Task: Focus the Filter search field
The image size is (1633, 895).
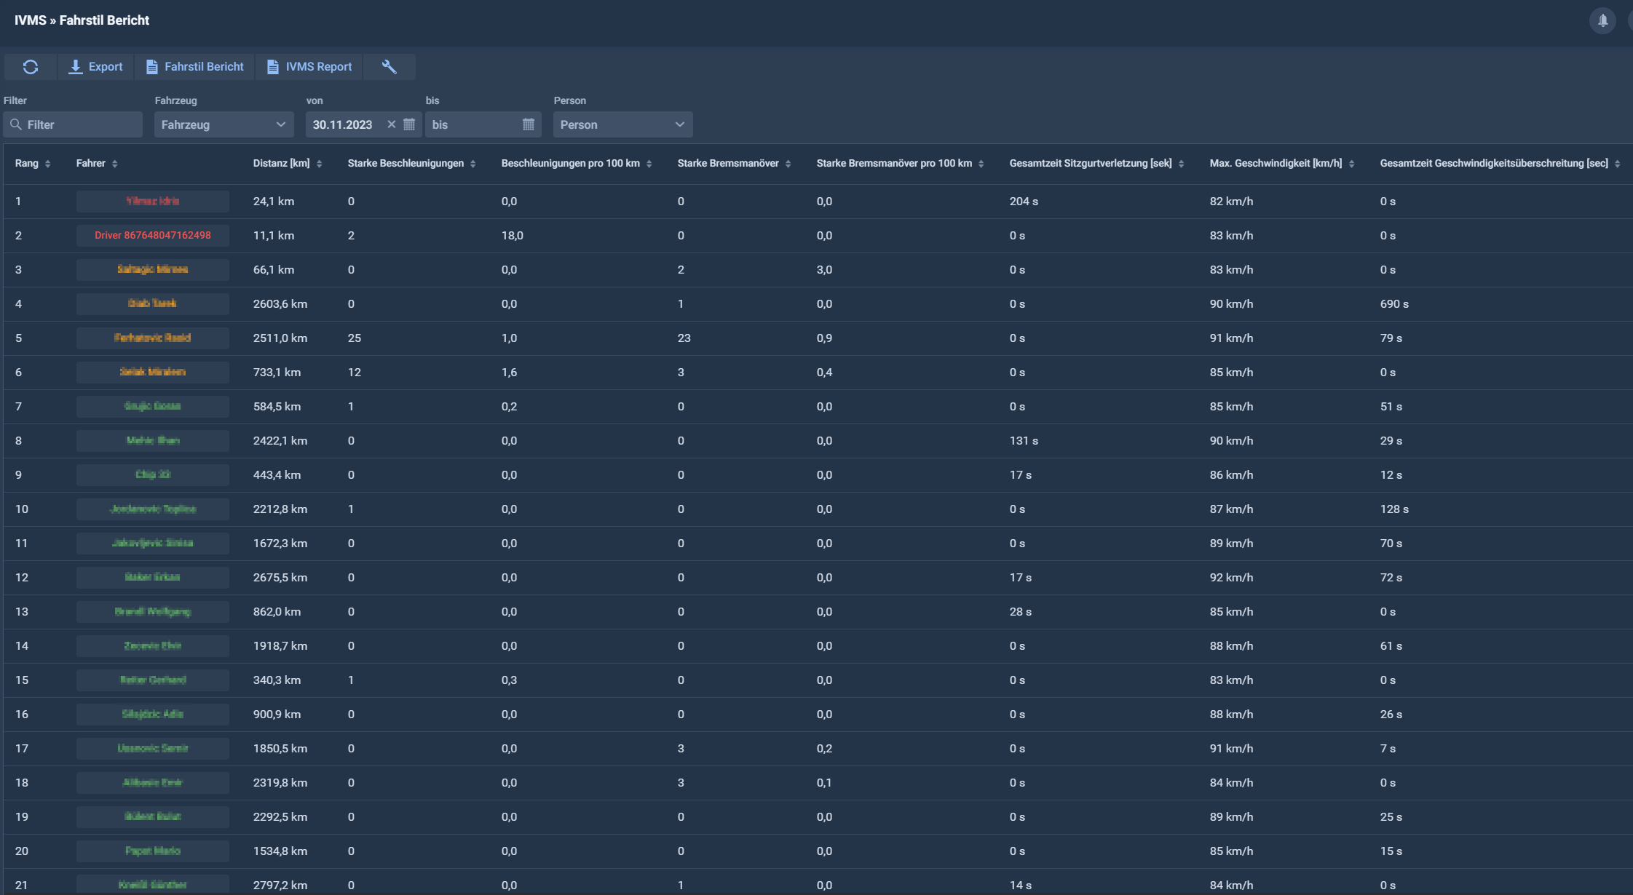Action: (x=73, y=124)
